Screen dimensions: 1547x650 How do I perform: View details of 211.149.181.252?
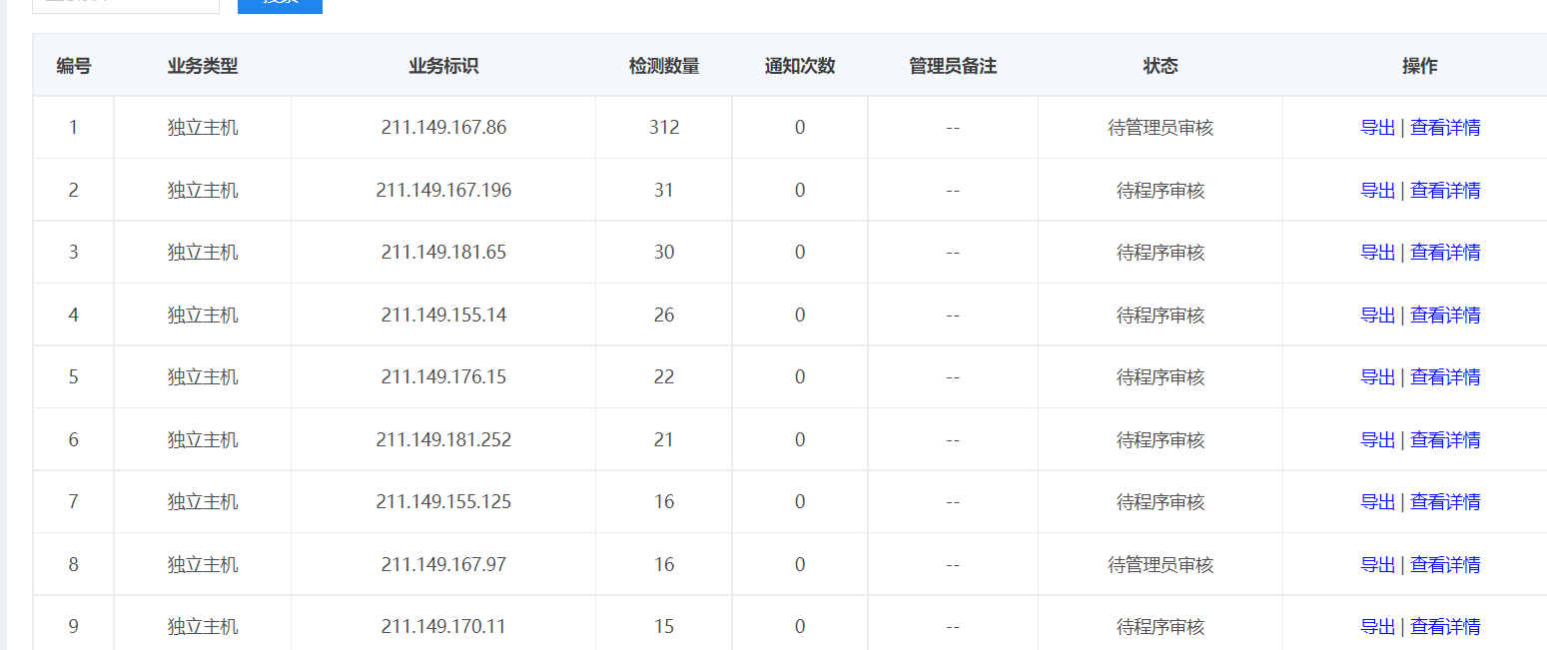point(1444,440)
